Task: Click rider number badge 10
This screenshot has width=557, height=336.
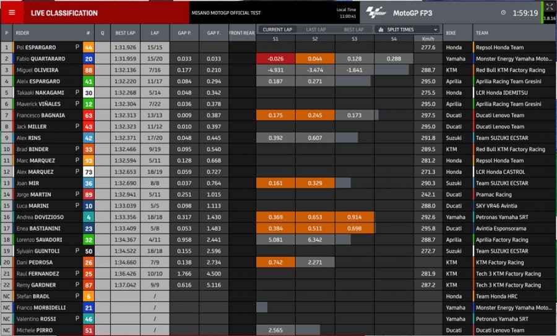Action: coord(89,206)
